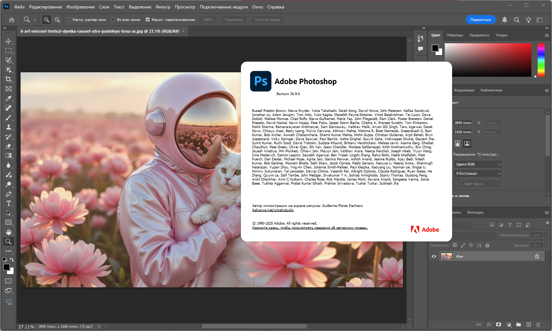Select the Eyedropper tool
This screenshot has height=331, width=552.
point(8,98)
